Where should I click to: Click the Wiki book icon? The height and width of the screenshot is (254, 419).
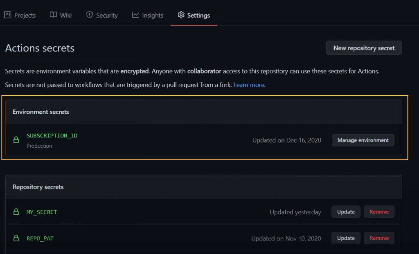(53, 15)
